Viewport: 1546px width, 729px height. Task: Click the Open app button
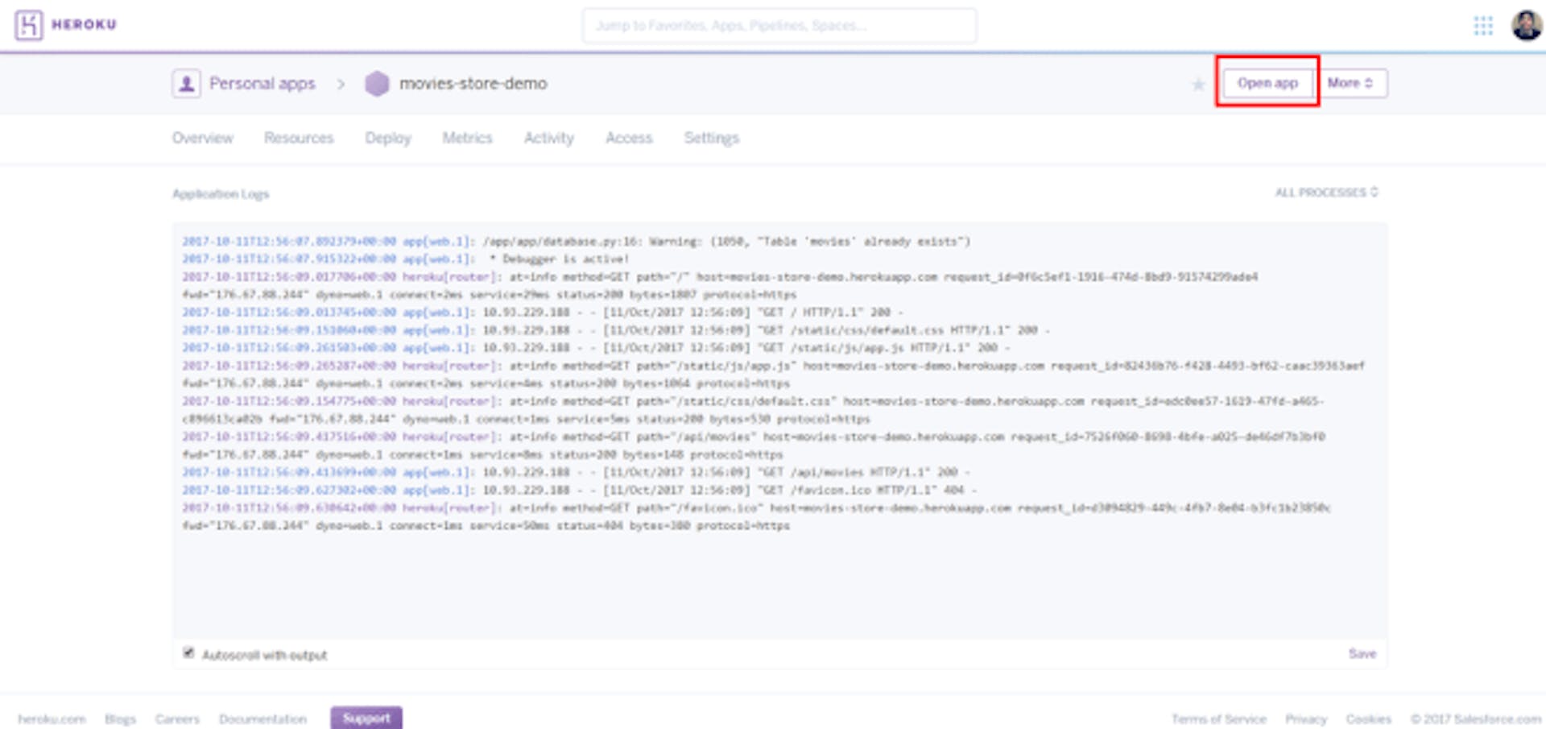point(1267,83)
